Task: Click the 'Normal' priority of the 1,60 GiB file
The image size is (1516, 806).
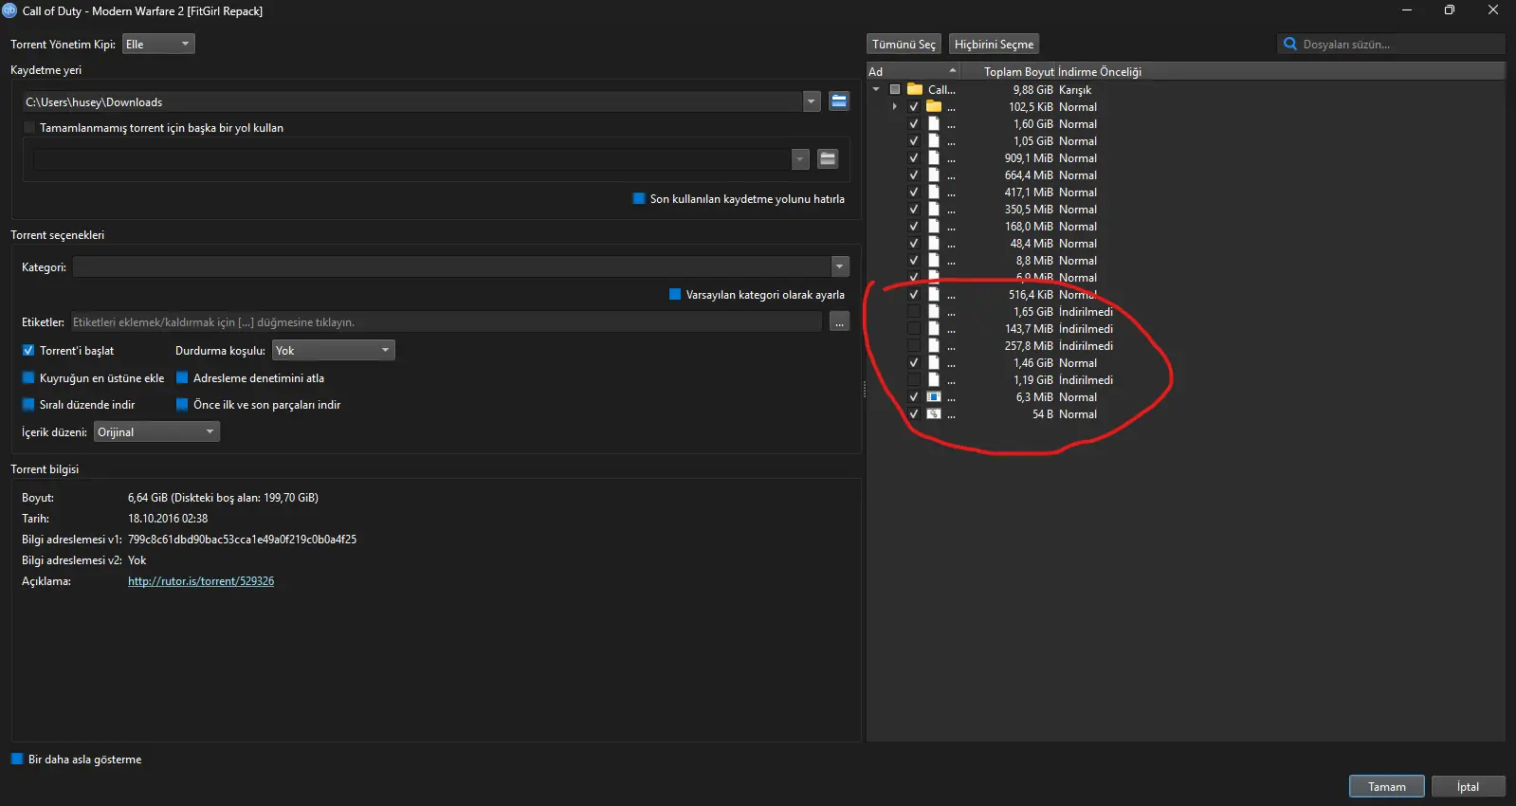Action: click(x=1078, y=123)
